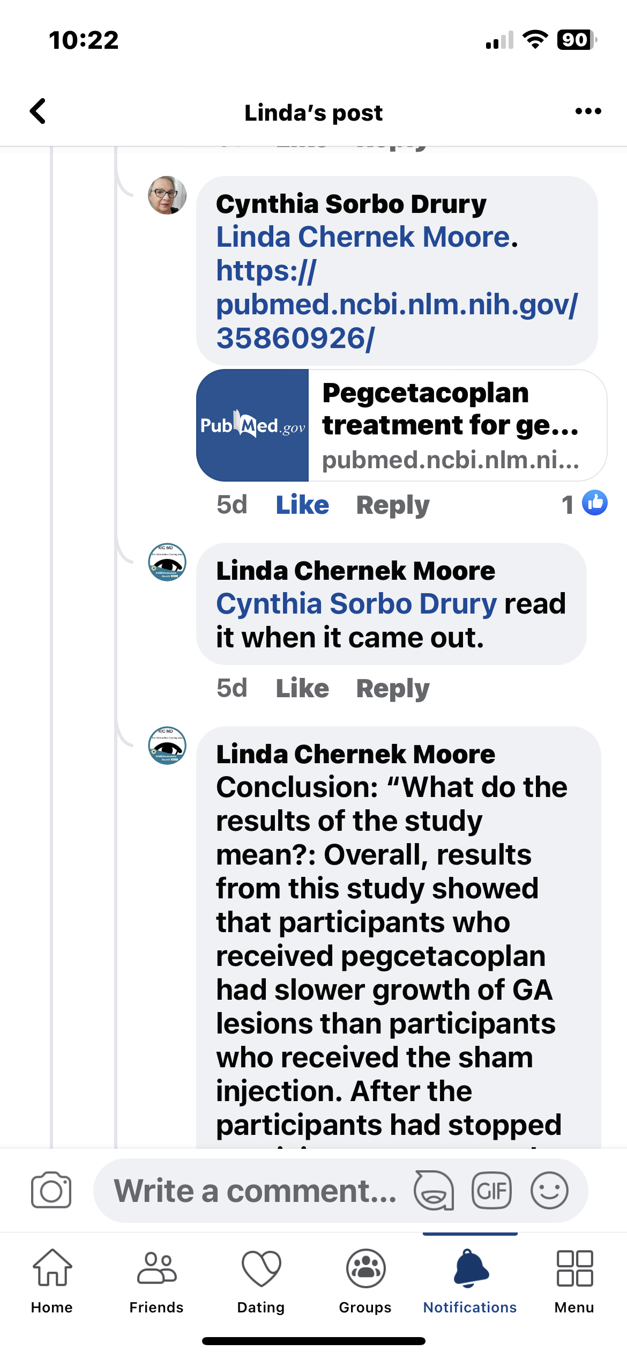Image resolution: width=627 pixels, height=1358 pixels.
Task: Like Linda's "read it when it came out" comment
Action: tap(302, 688)
